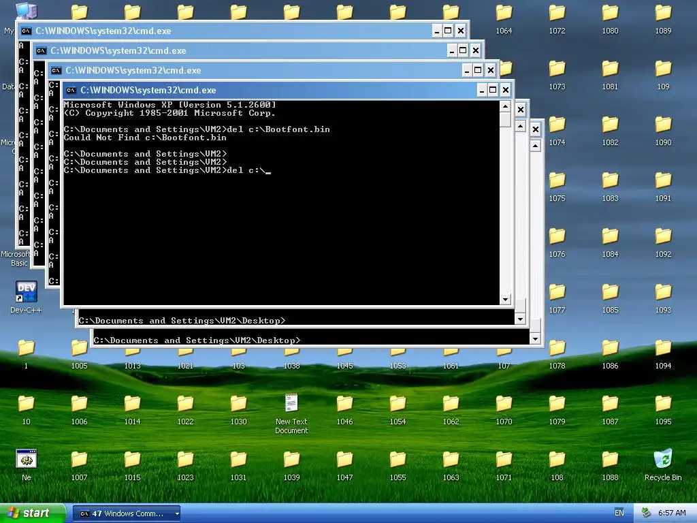Click 'Could Not Find c:\Bootfont.bin' output line
697x523 pixels.
[x=145, y=138]
